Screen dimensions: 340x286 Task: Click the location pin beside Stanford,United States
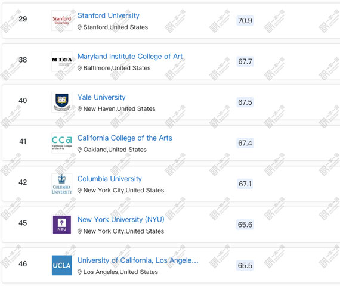pos(79,27)
